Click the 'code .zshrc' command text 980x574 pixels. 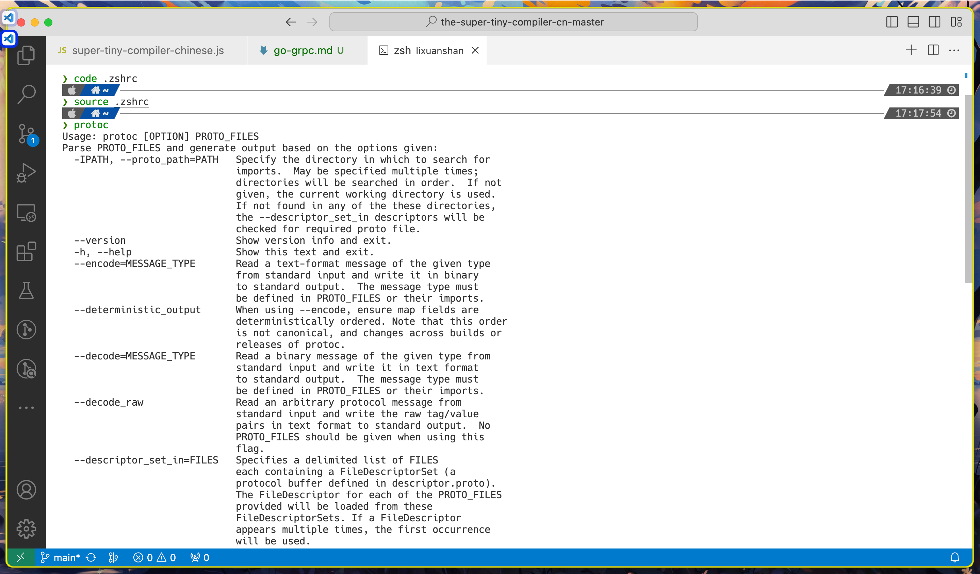click(105, 79)
